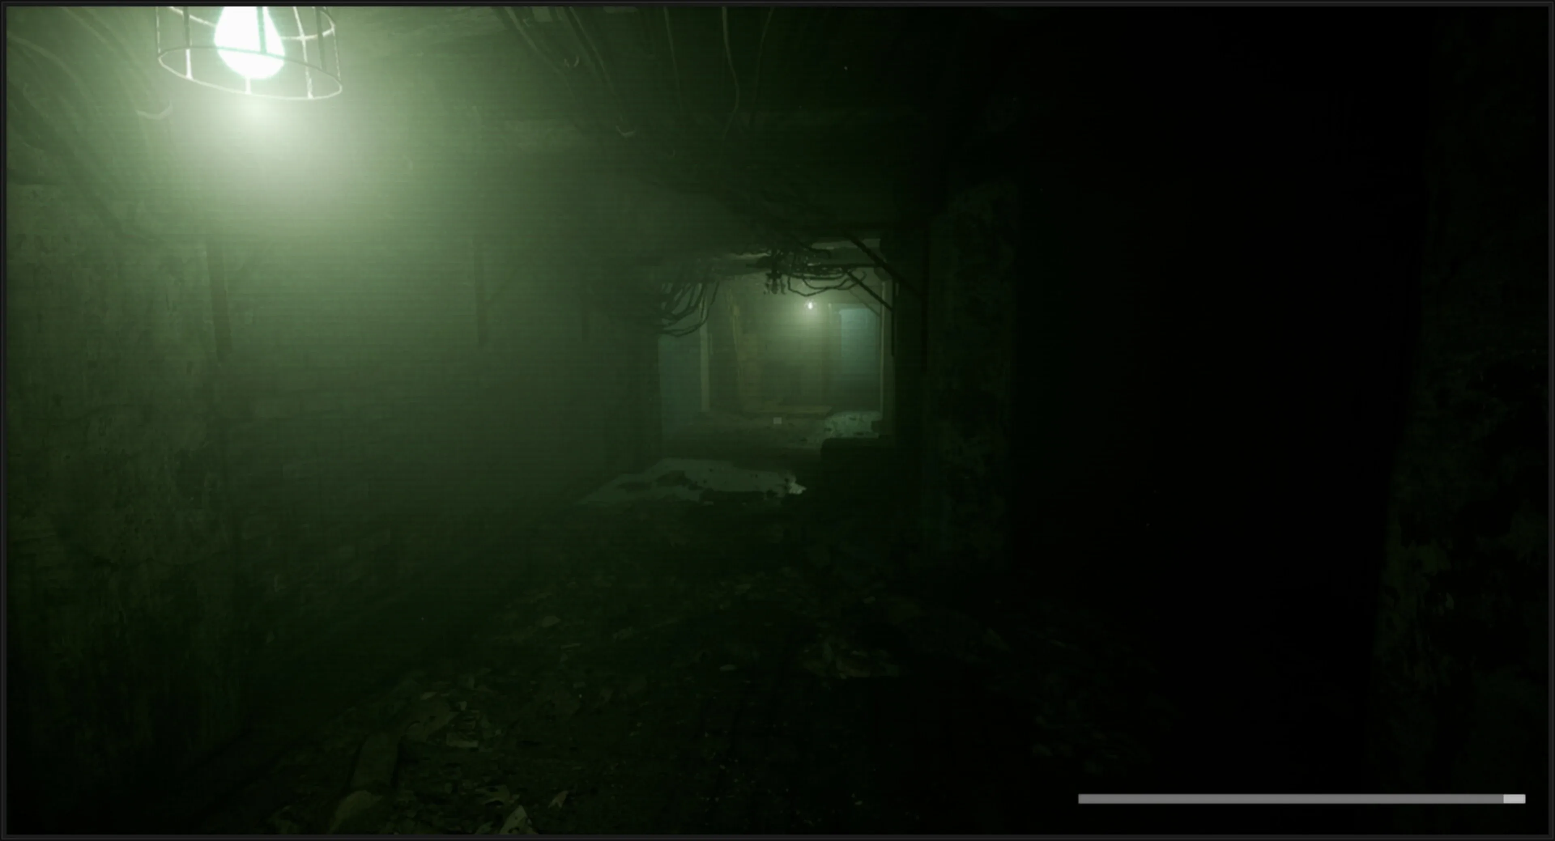Image resolution: width=1555 pixels, height=841 pixels.
Task: Click the left end of the progress bar
Action: 1082,799
